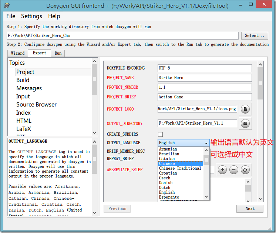Click settings panel scroll down arrow
Viewport: 276px width, 233px height.
click(260, 199)
